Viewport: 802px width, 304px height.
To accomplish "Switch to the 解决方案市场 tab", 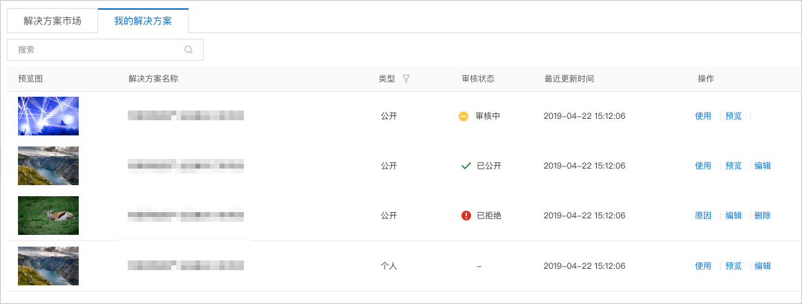I will click(52, 21).
